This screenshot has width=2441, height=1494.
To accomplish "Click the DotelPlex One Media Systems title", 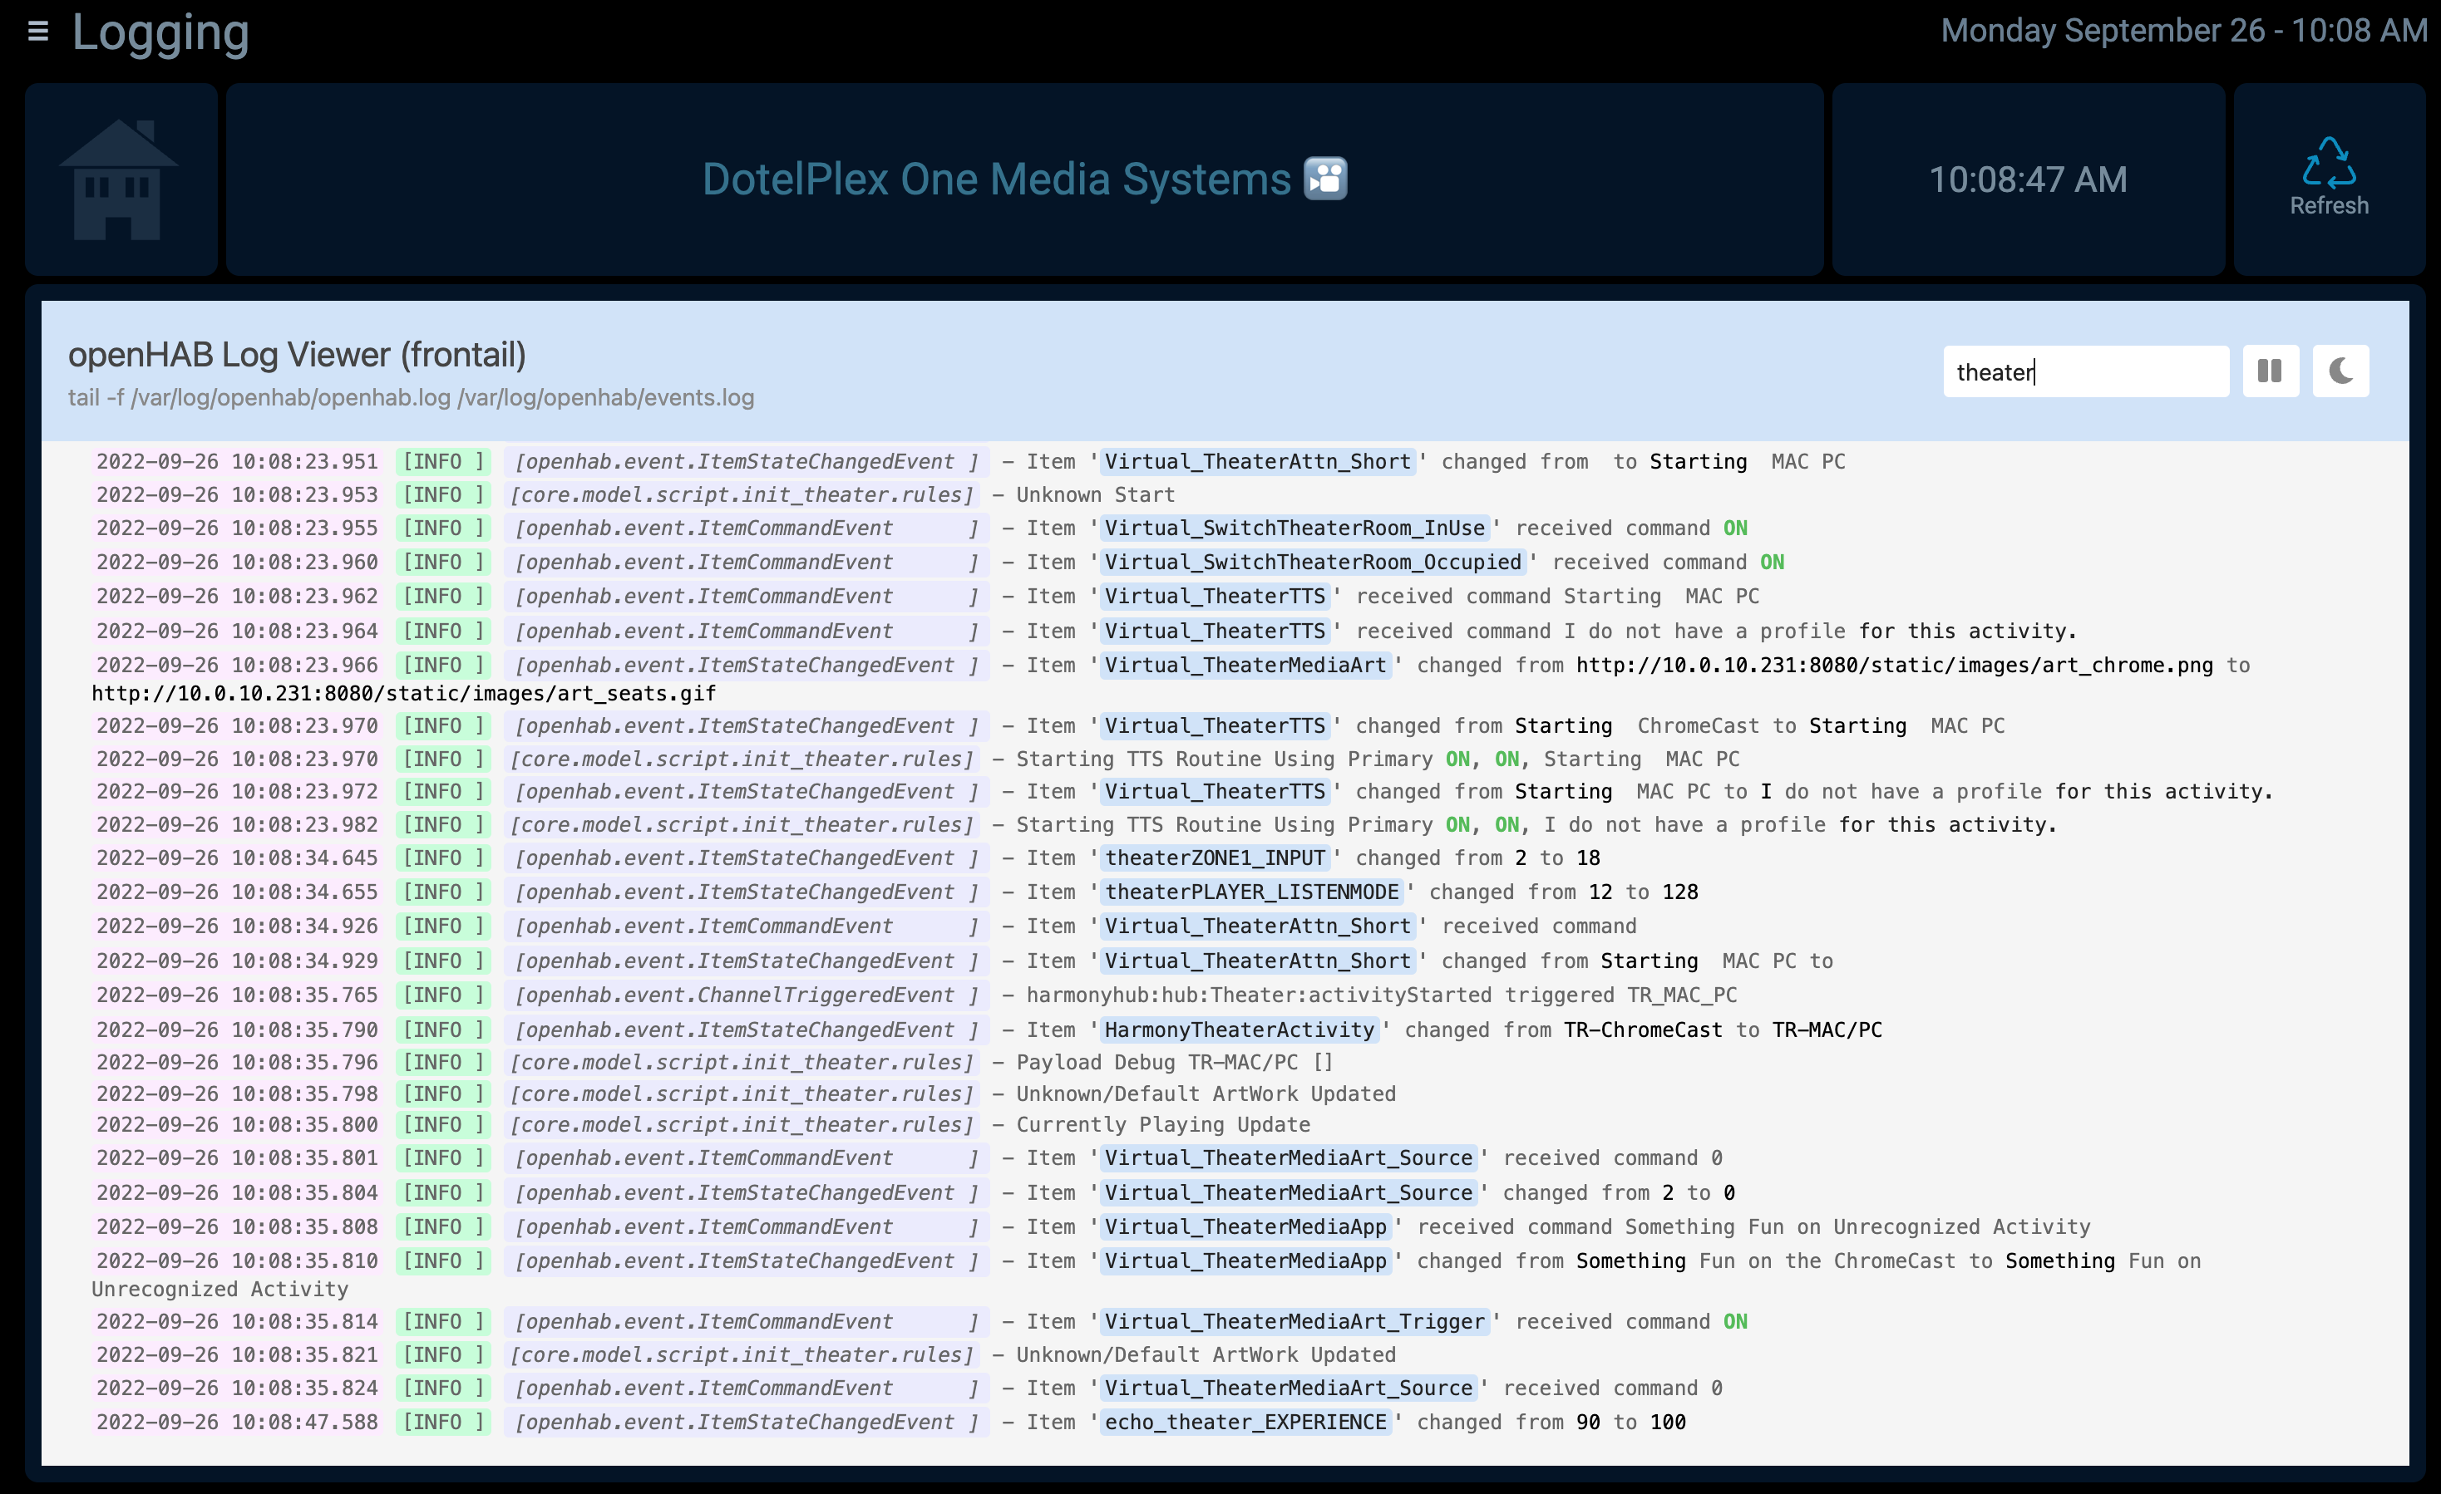I will (x=996, y=179).
